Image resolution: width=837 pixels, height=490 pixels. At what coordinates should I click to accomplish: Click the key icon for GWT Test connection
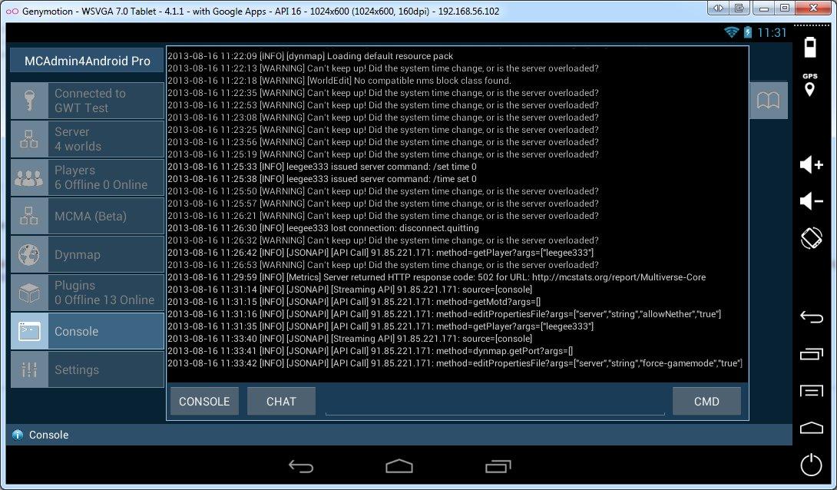[x=28, y=101]
